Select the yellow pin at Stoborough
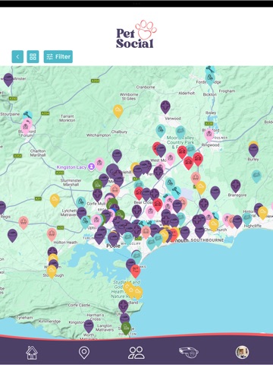Screen dimensions: 273x365 click(x=52, y=271)
